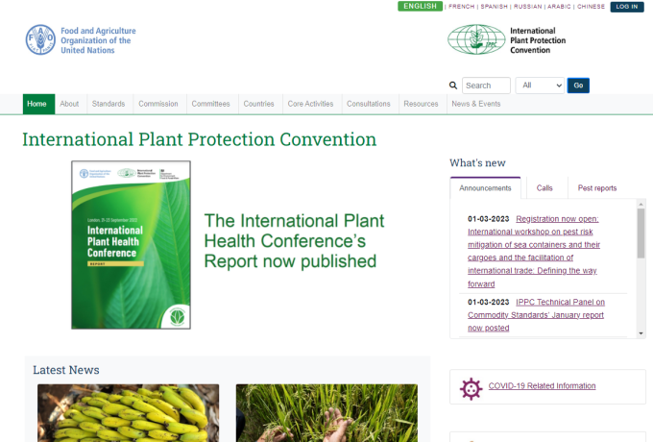Switch language to Spanish
Viewport: 653px width, 442px height.
(495, 7)
